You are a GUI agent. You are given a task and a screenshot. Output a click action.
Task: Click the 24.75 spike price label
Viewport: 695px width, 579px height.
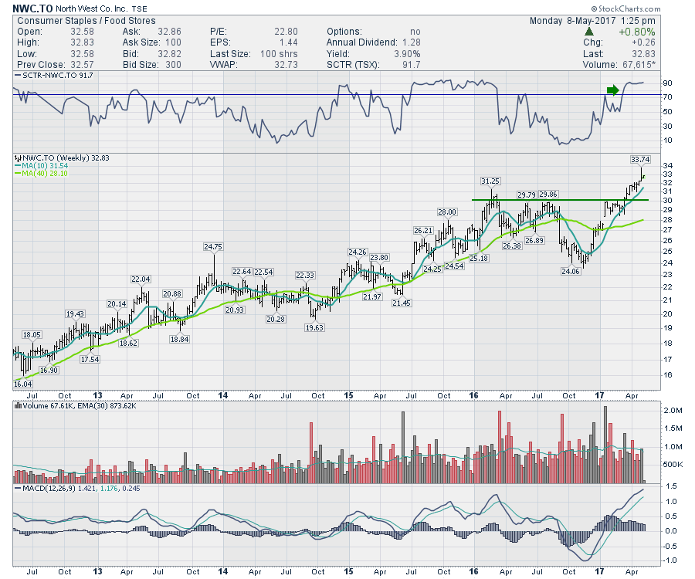click(213, 246)
